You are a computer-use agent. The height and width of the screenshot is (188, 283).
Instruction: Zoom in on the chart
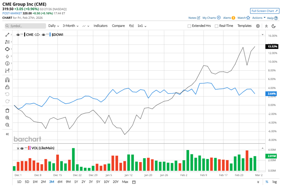[7, 118]
